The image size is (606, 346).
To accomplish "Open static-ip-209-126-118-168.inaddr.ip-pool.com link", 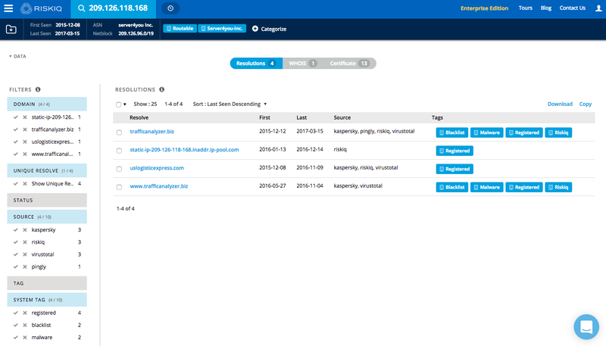I will [184, 149].
